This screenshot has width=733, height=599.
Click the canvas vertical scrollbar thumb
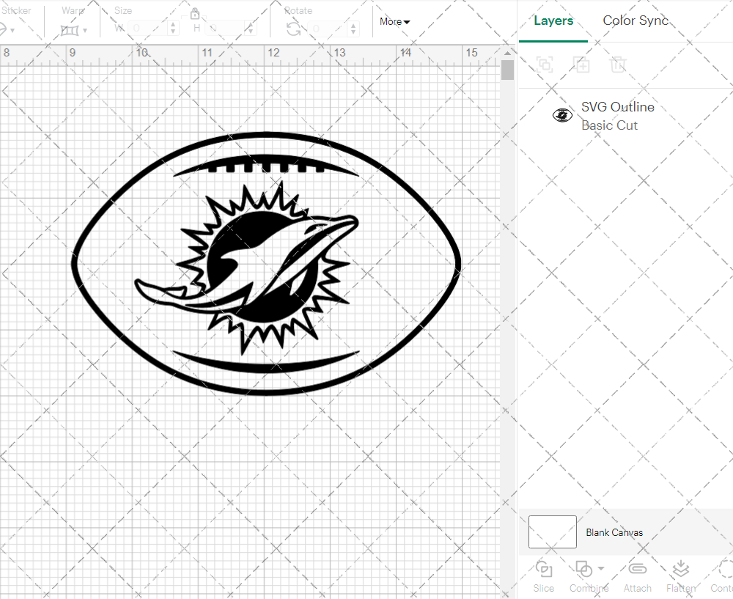[507, 70]
